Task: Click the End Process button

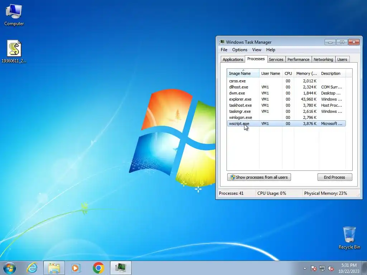Action: [335, 177]
